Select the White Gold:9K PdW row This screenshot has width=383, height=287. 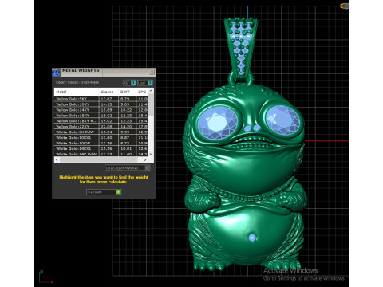click(x=101, y=132)
